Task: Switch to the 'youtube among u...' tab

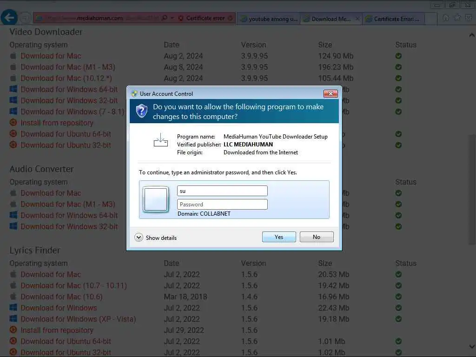Action: click(269, 19)
